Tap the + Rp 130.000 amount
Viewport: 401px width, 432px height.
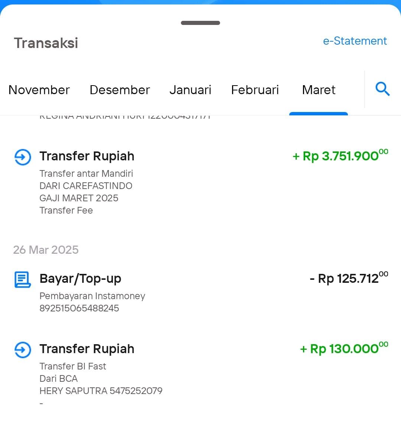point(344,348)
